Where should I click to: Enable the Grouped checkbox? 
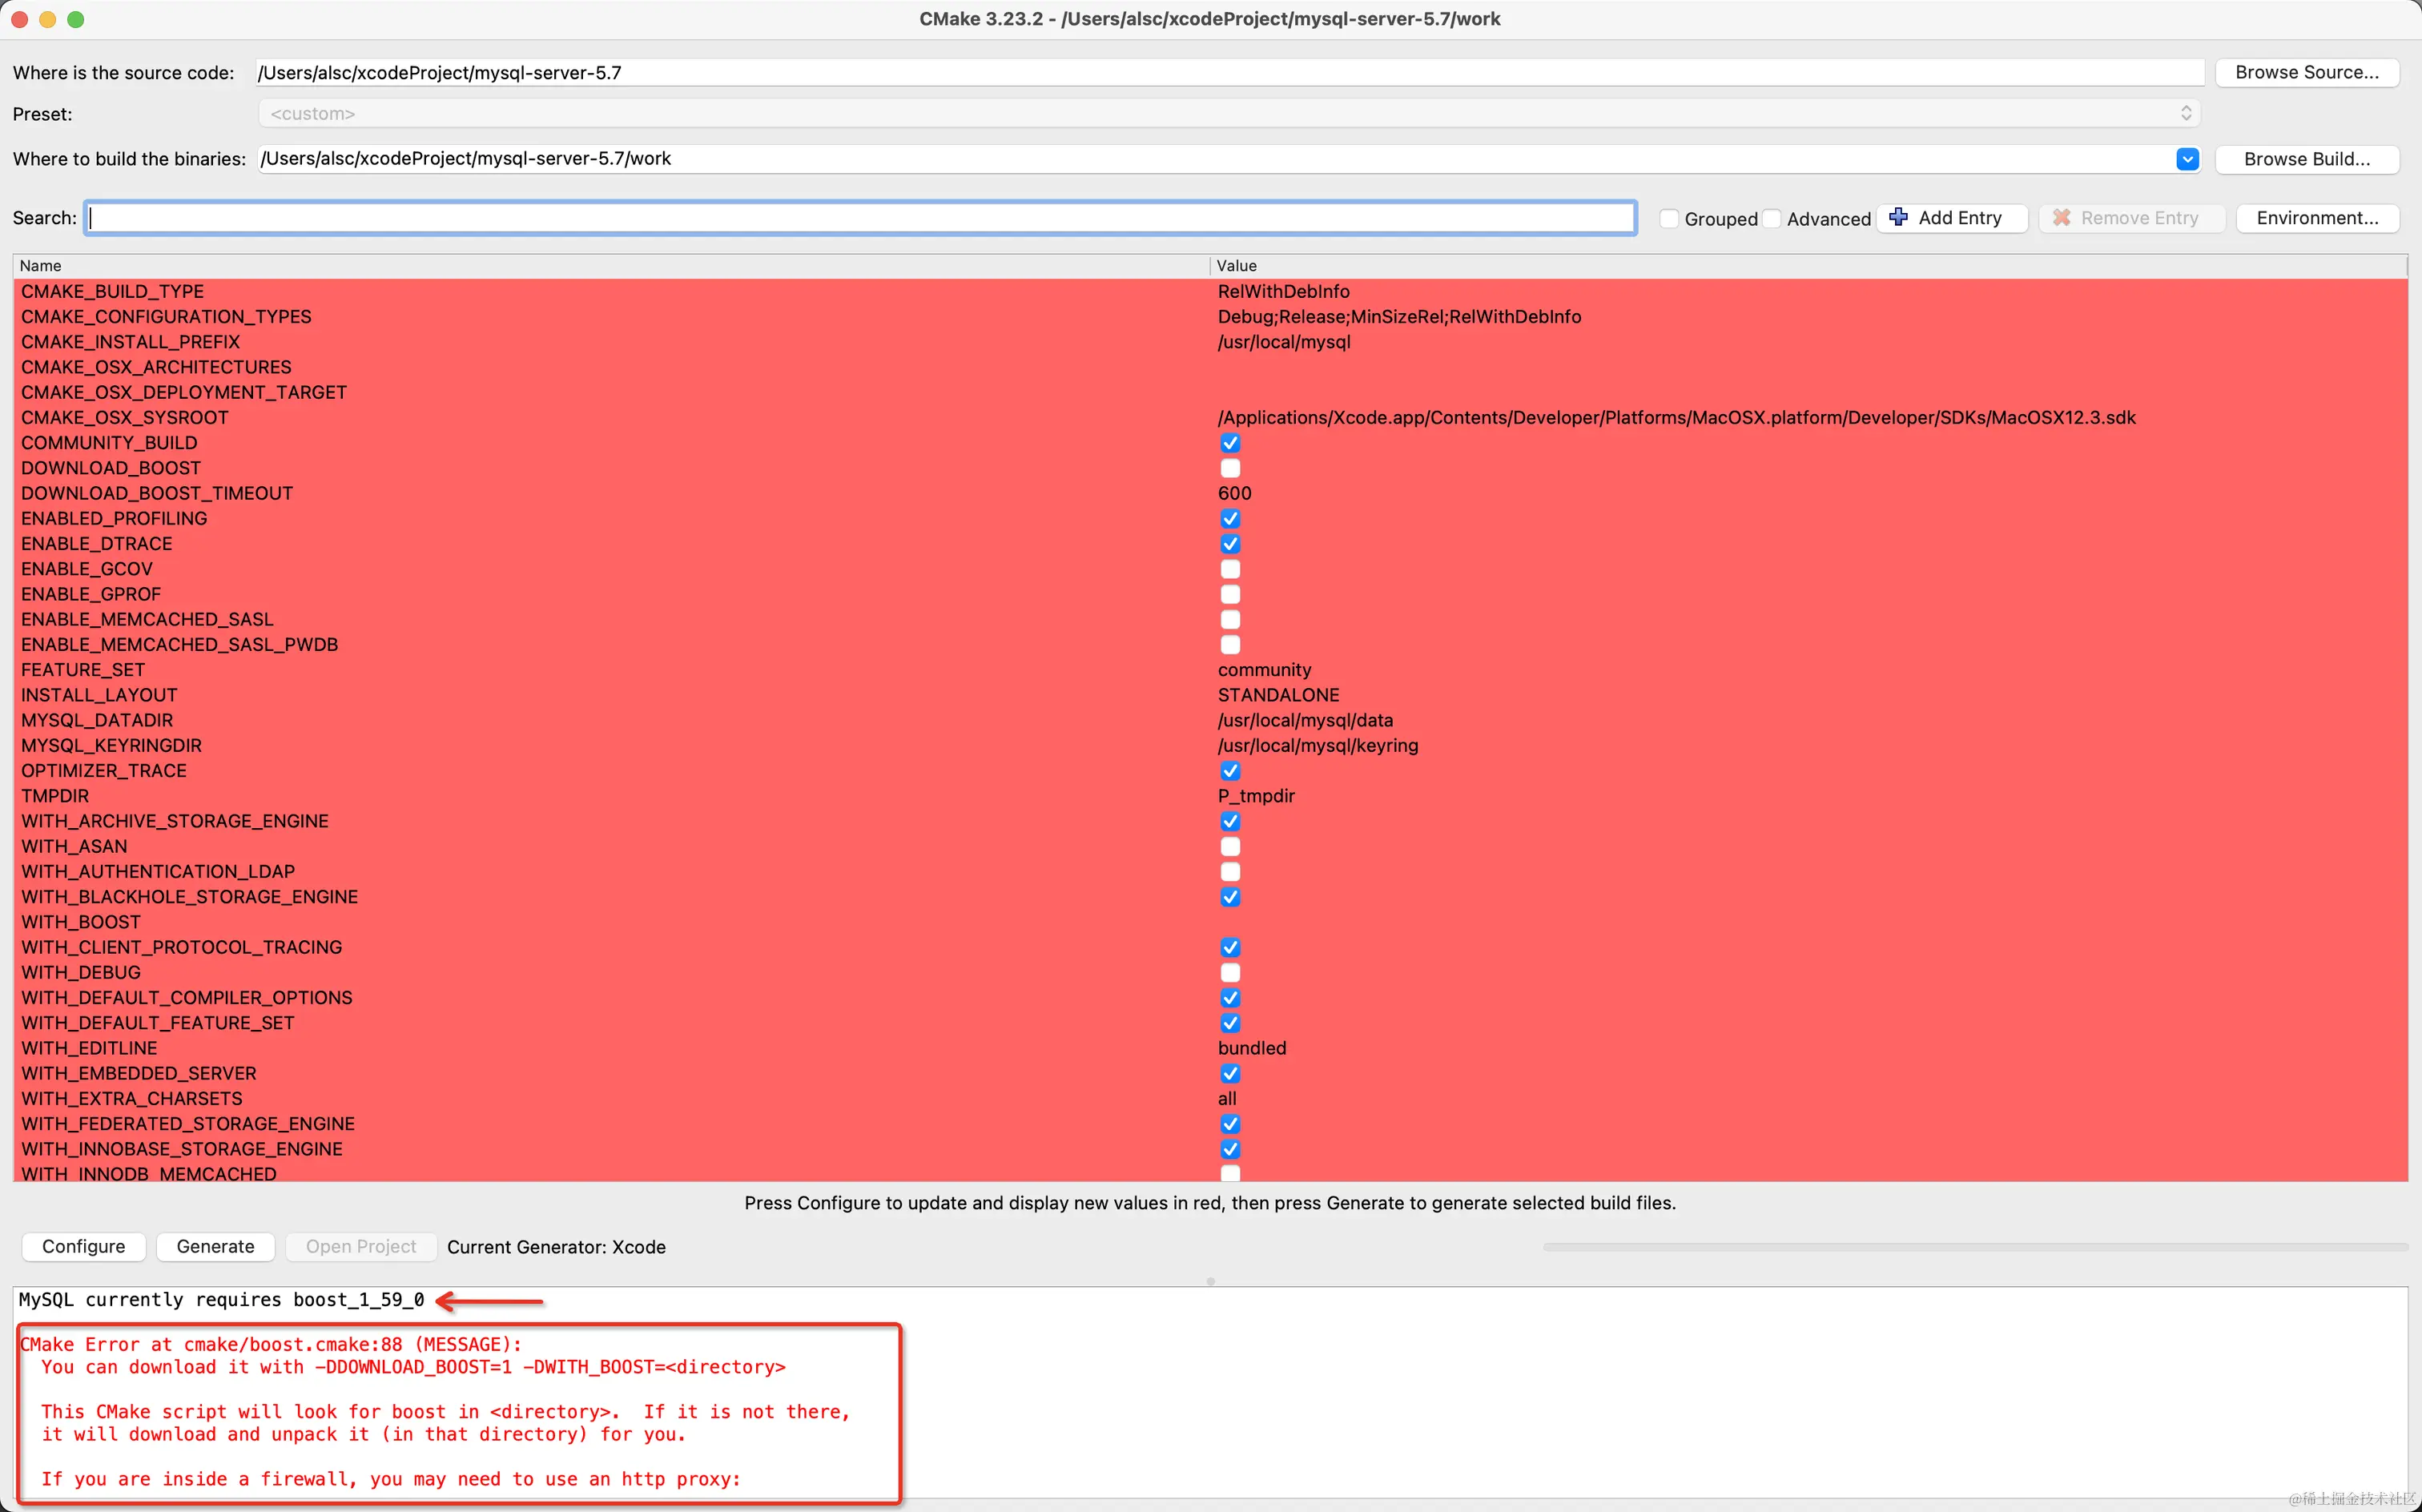tap(1669, 218)
